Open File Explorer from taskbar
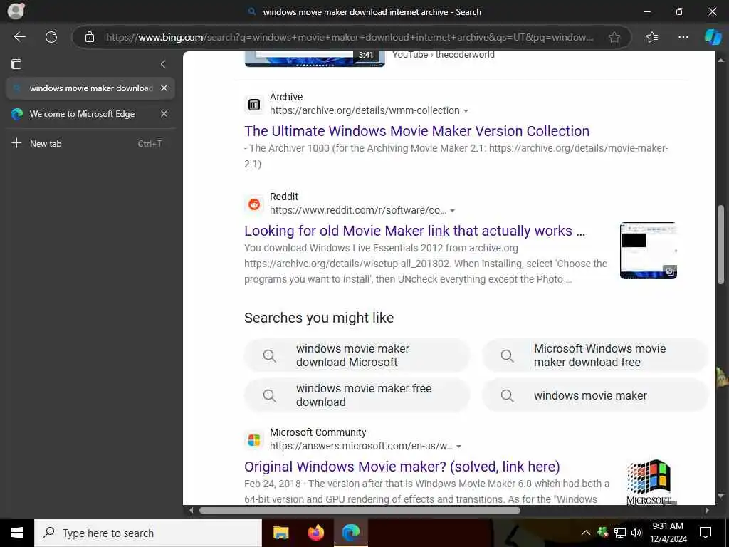This screenshot has height=547, width=729. pyautogui.click(x=280, y=533)
